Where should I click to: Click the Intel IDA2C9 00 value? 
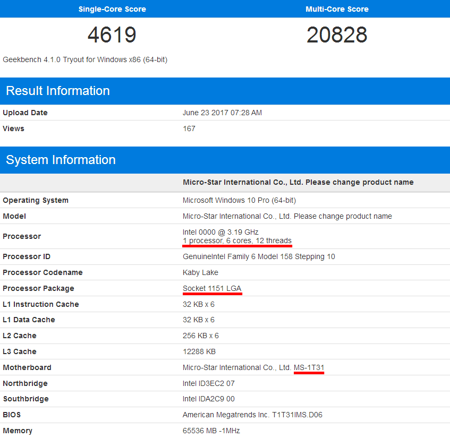click(209, 399)
